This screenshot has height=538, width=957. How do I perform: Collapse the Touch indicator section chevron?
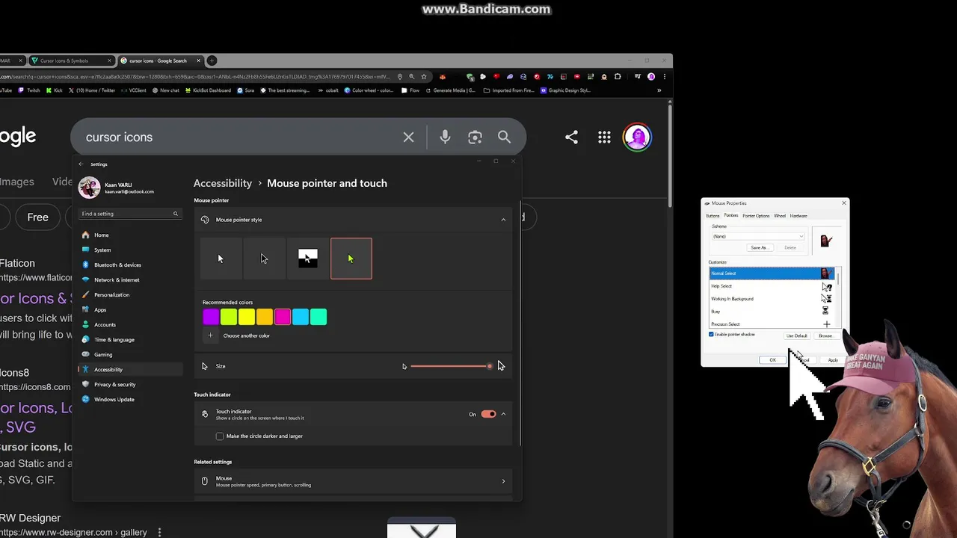pyautogui.click(x=503, y=414)
